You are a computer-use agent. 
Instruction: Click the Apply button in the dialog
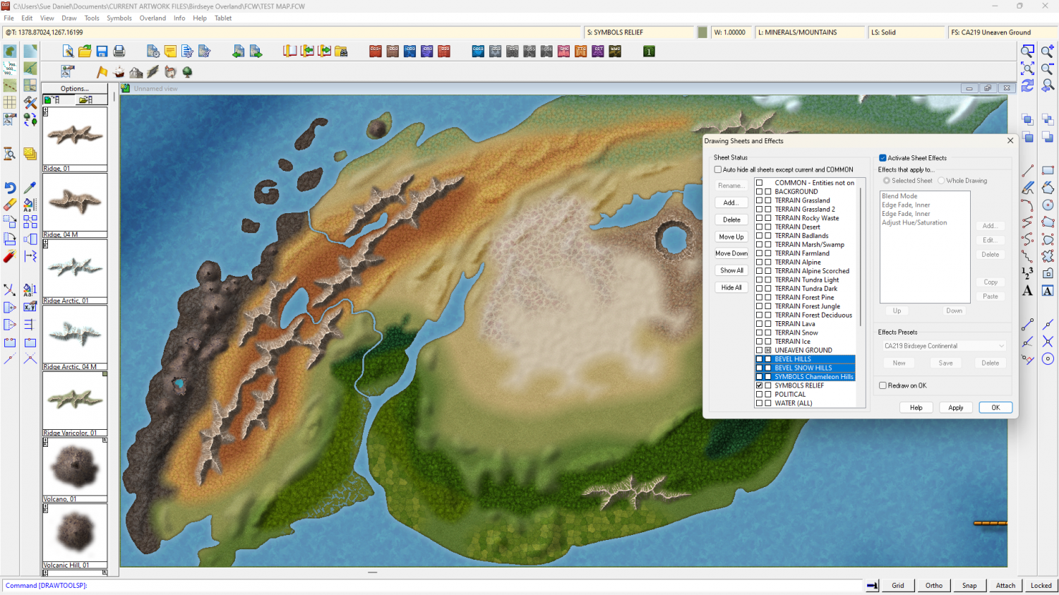click(956, 407)
